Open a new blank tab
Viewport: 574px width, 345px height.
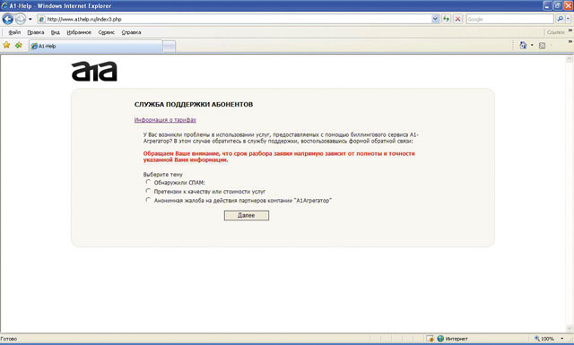click(170, 47)
